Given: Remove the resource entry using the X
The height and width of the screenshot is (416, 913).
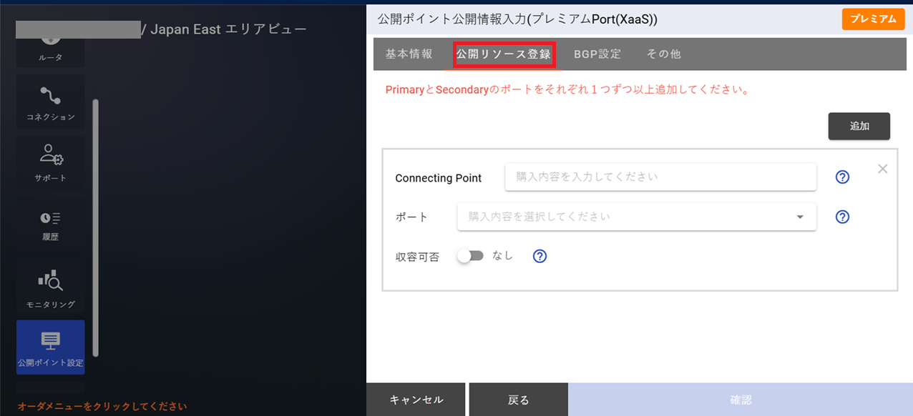Looking at the screenshot, I should (x=882, y=168).
